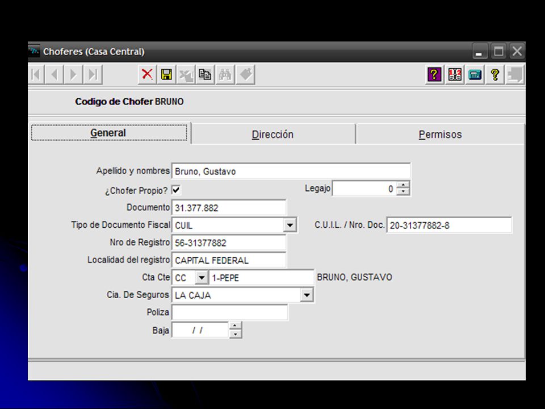Click the red numbers 12 toolbar icon

coord(455,74)
